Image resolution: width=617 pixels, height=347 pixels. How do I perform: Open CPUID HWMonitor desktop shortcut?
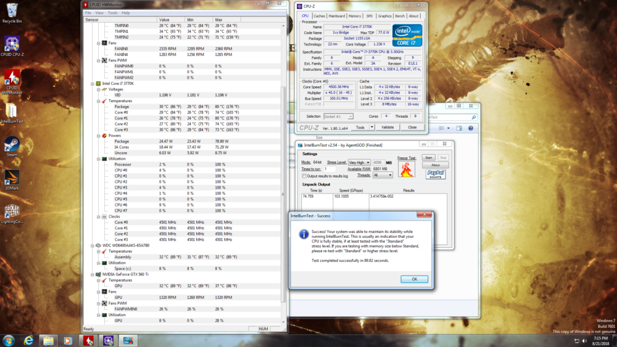click(x=12, y=82)
